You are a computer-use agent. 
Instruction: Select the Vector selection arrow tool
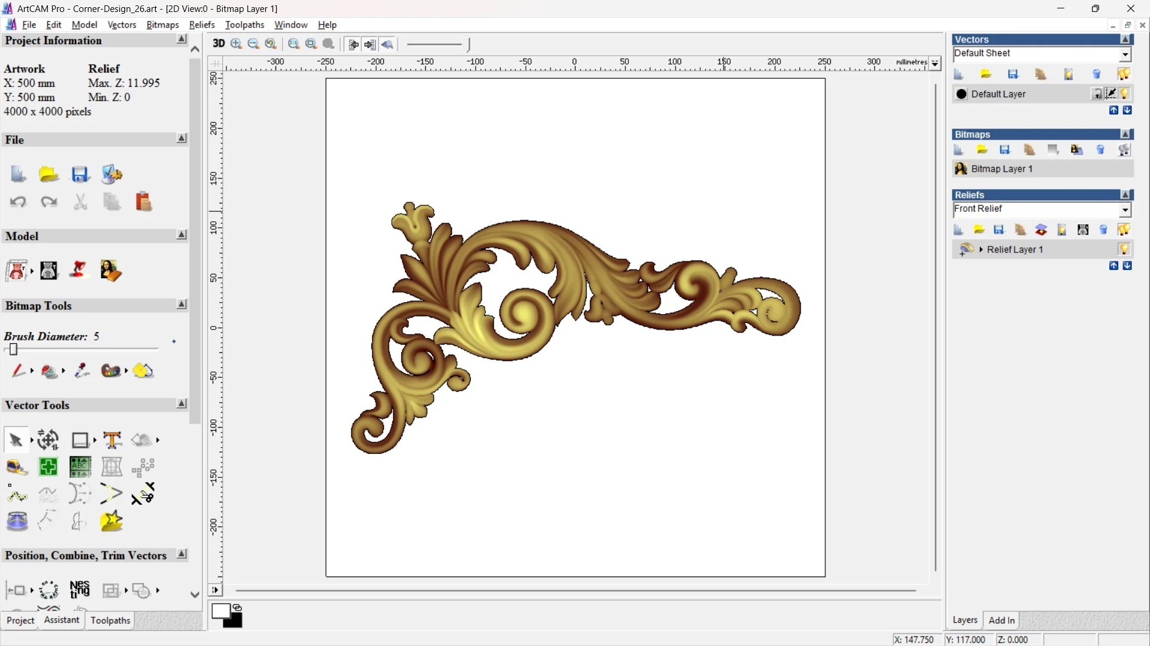[x=14, y=440]
